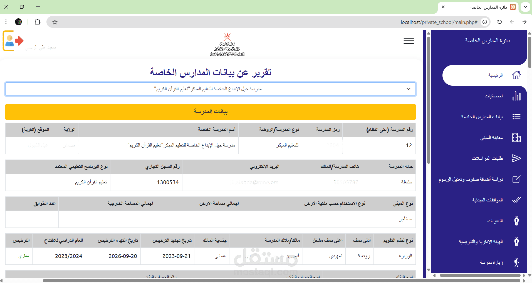Click the license renewal date 2023-09-21
The image size is (532, 283).
(167, 256)
